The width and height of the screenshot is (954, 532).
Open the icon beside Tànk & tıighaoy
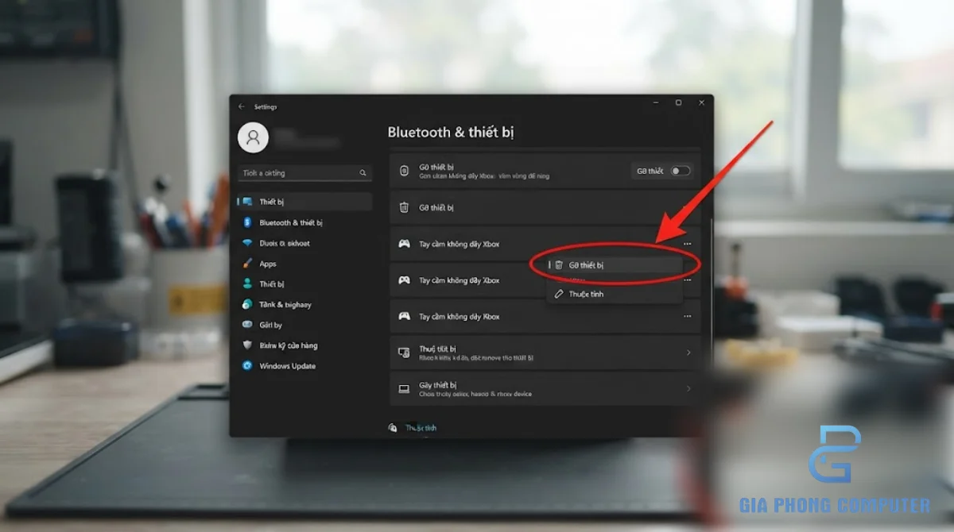click(247, 304)
